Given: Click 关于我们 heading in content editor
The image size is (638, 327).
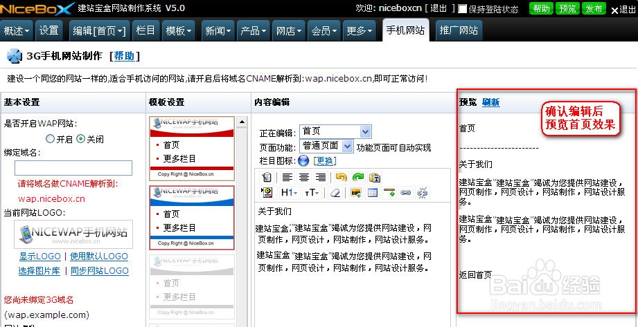Looking at the screenshot, I should (x=274, y=212).
